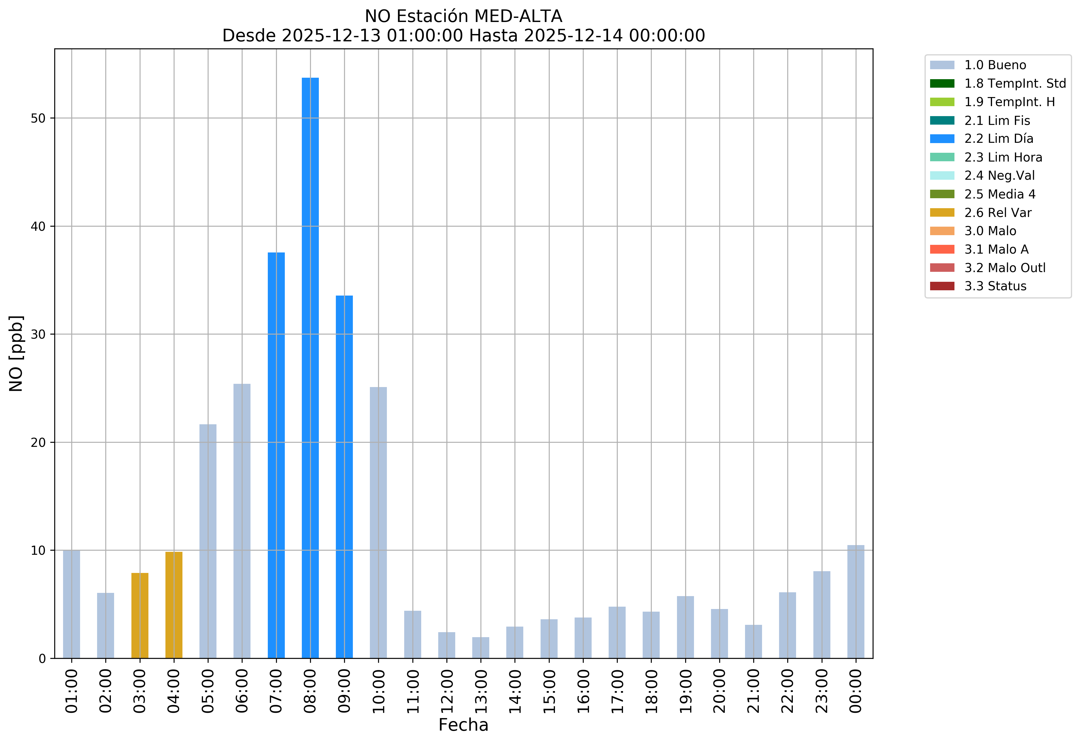1080x743 pixels.
Task: Click the gray bar at 06:00
Action: coord(242,521)
